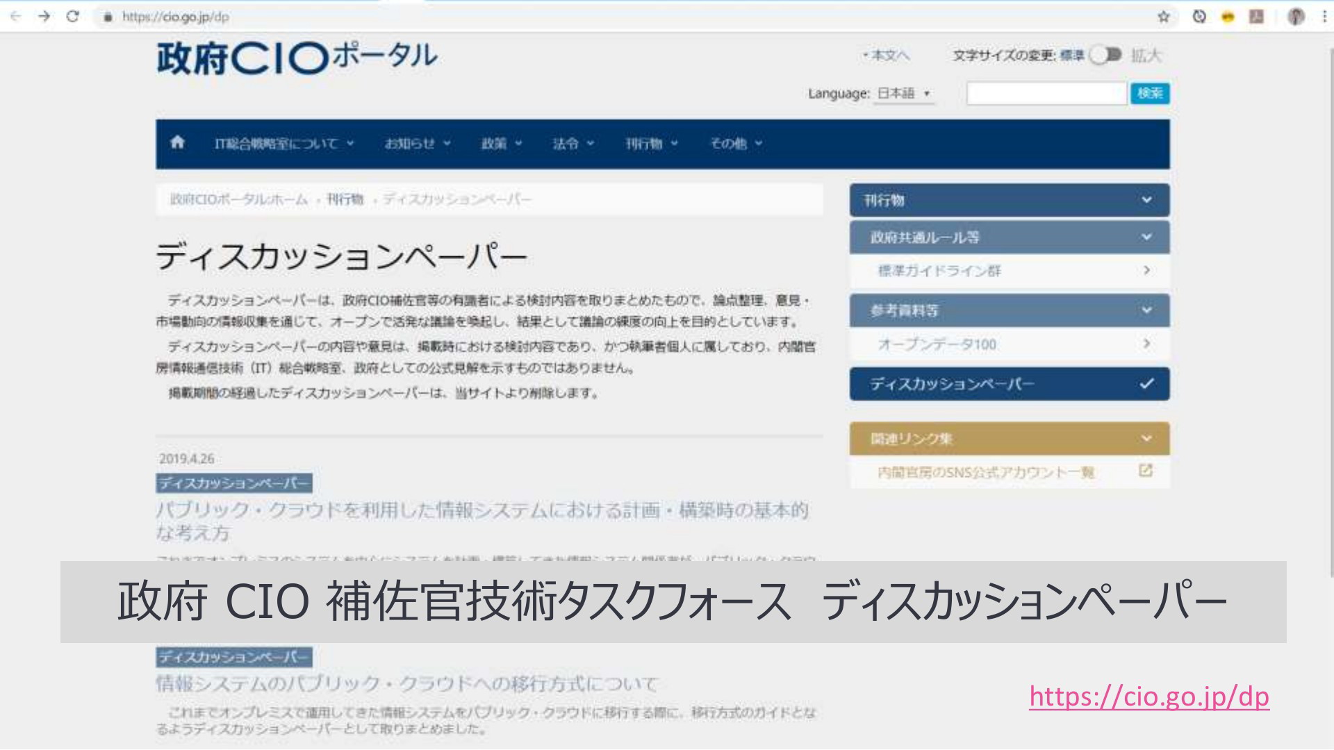
Task: Click the address bar URL
Action: click(176, 17)
